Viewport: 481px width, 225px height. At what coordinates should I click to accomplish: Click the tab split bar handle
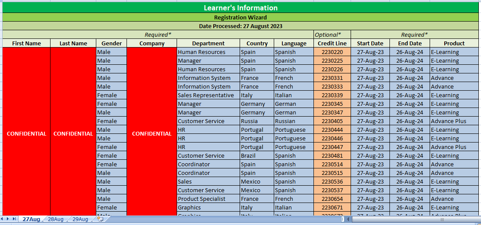click(343, 219)
